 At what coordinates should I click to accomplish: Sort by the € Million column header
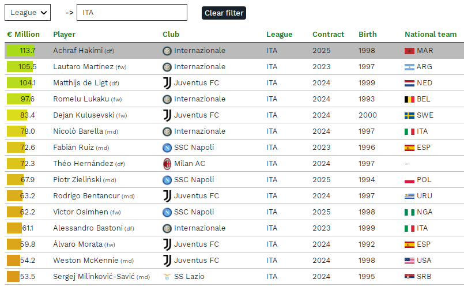pos(24,35)
